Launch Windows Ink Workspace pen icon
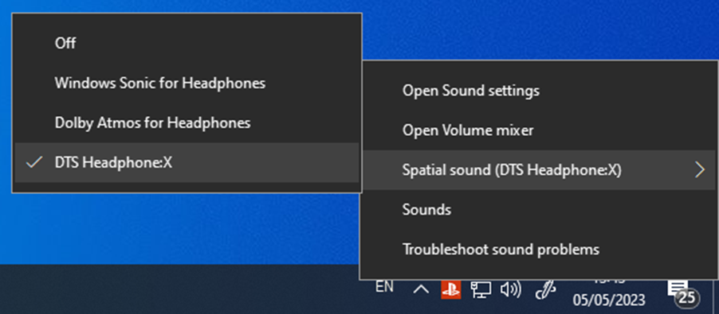This screenshot has width=719, height=314. coord(546,290)
